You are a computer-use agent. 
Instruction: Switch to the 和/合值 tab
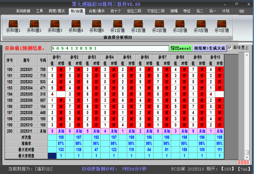[77, 11]
